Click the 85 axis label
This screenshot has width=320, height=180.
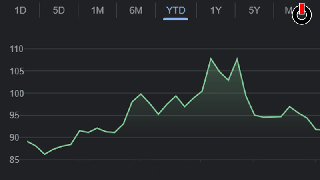tap(14, 160)
